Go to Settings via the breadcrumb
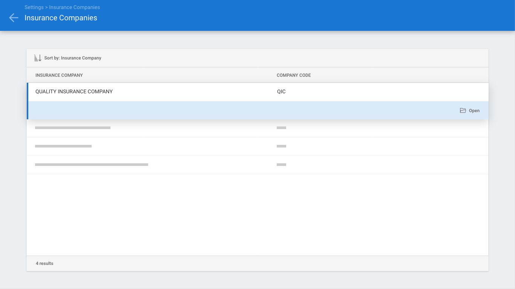The width and height of the screenshot is (515, 289). (x=34, y=7)
